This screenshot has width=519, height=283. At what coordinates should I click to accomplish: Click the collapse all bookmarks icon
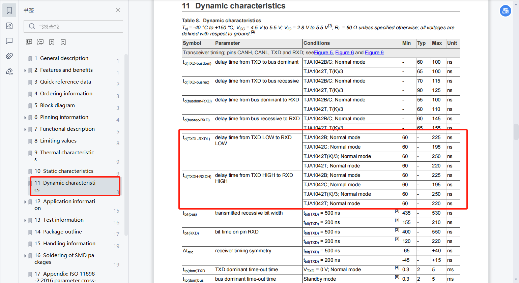click(x=40, y=42)
